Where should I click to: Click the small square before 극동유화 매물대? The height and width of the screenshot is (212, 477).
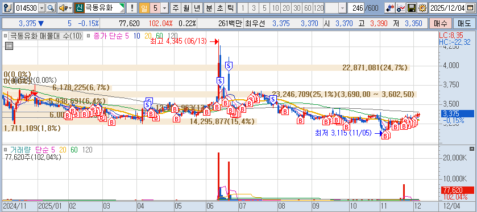pyautogui.click(x=6, y=36)
